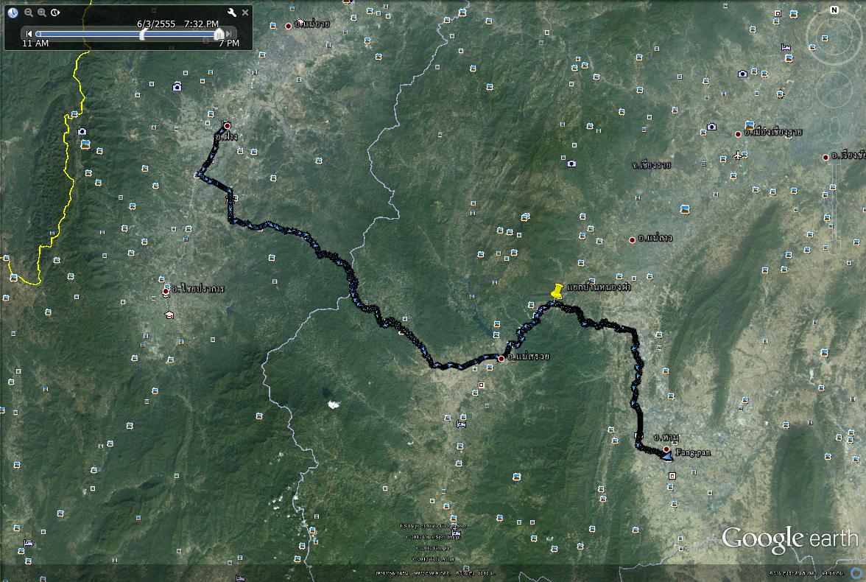Step time slider back to start
866x582 pixels.
tap(29, 34)
